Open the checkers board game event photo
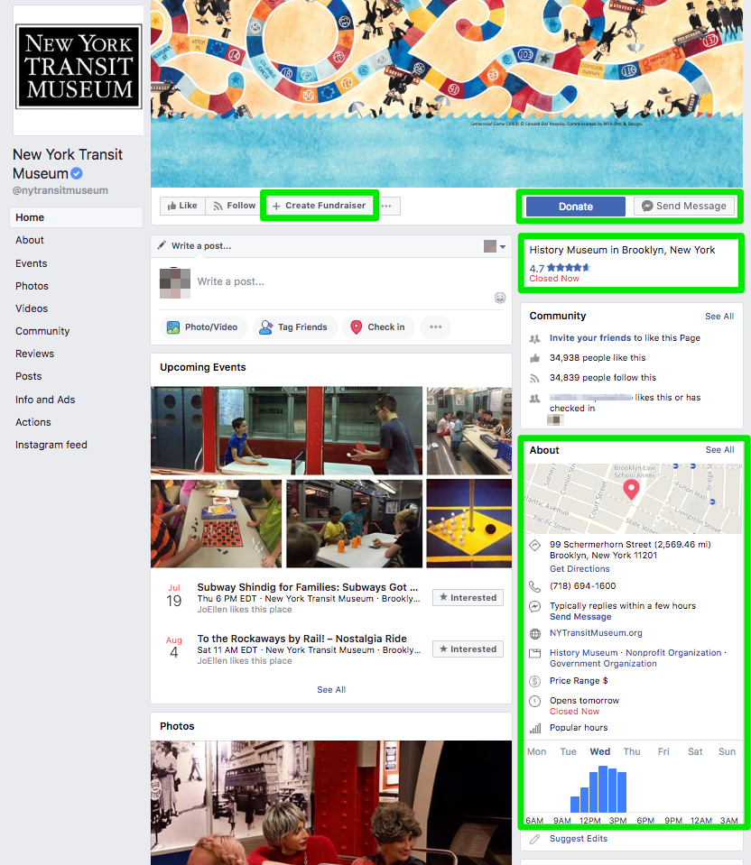 tap(216, 523)
